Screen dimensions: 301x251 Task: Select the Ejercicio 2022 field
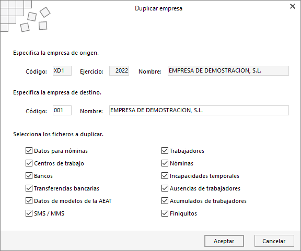tap(119, 71)
